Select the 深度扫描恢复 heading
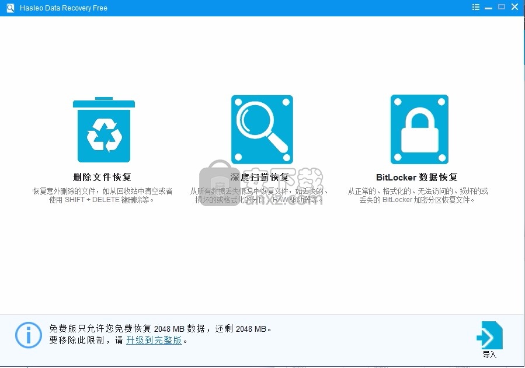 coord(259,177)
